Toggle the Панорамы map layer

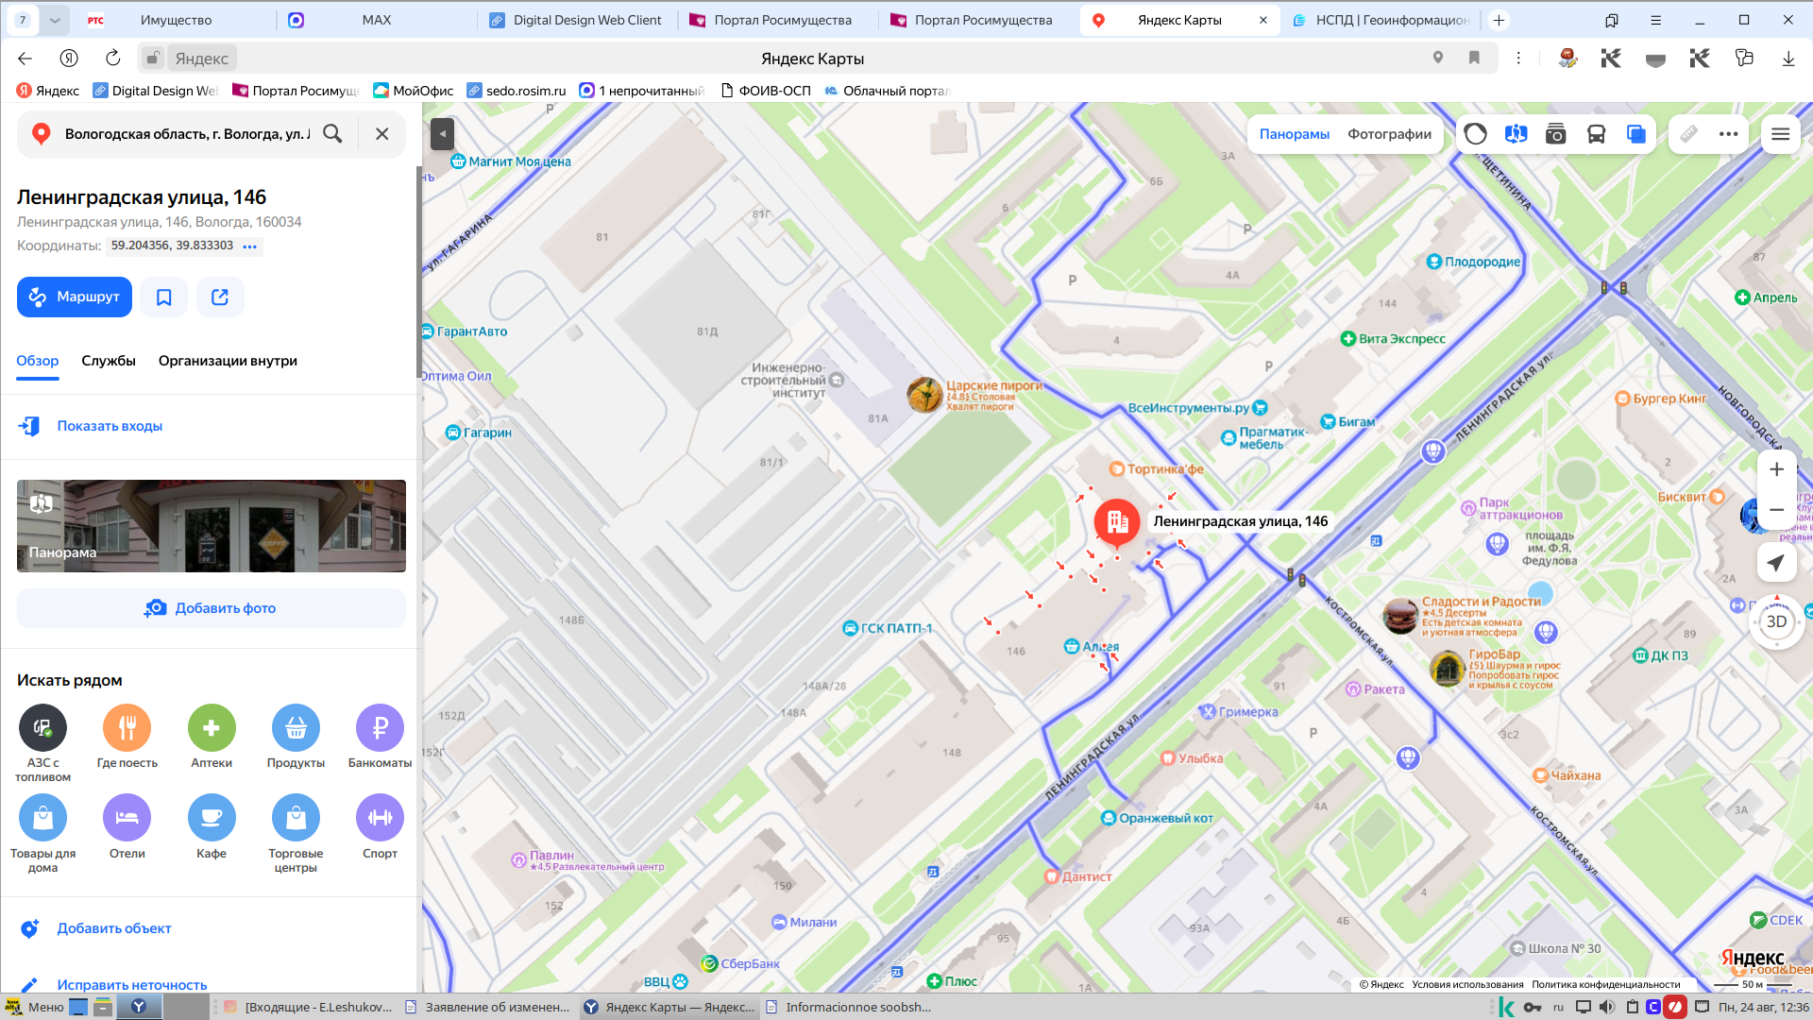pos(1295,134)
